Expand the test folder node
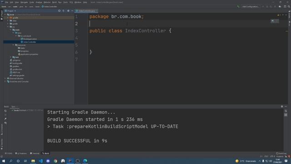 tap(10, 57)
